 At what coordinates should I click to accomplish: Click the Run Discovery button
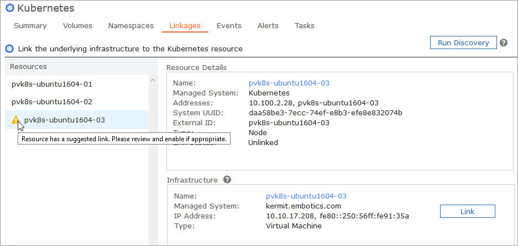tap(463, 42)
